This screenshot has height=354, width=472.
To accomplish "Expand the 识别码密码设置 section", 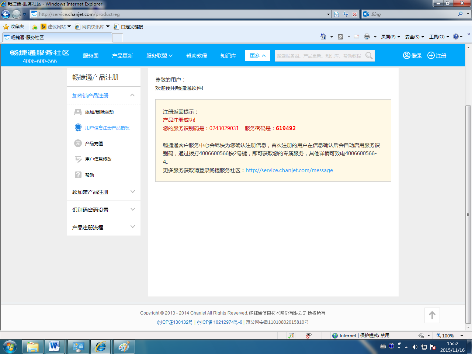I will [x=133, y=209].
